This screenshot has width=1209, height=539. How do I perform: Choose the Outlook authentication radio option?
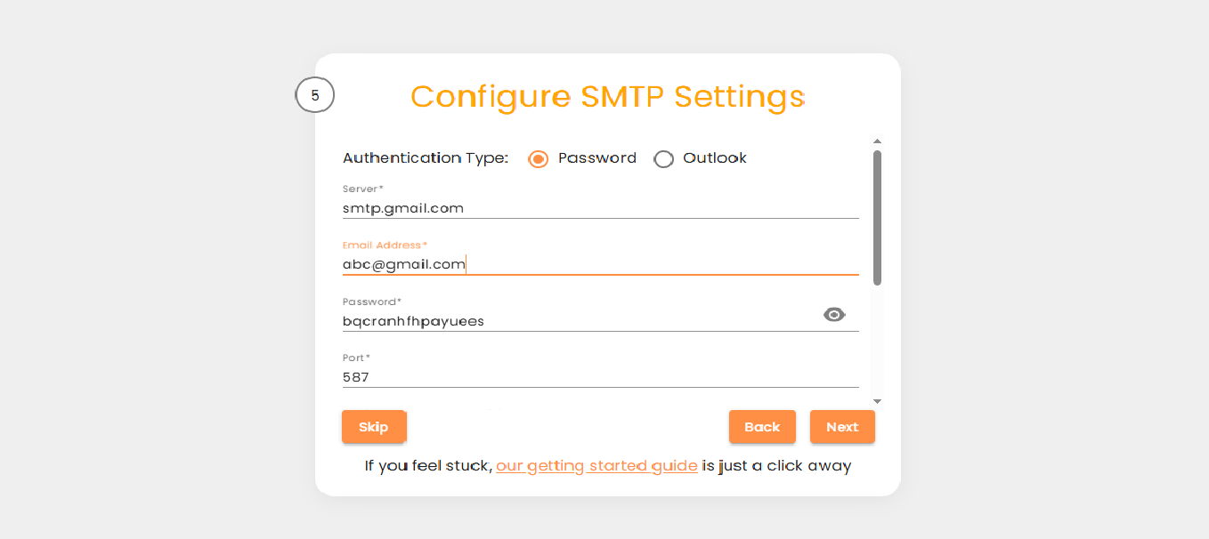[664, 159]
